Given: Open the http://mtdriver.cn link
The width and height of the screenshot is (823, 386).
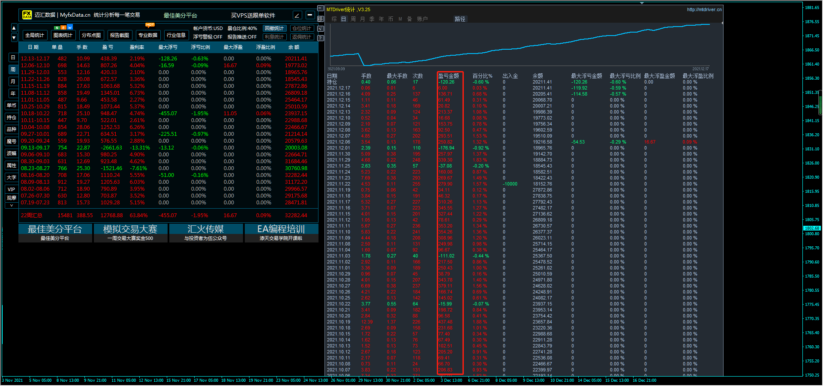Looking at the screenshot, I should click(704, 9).
